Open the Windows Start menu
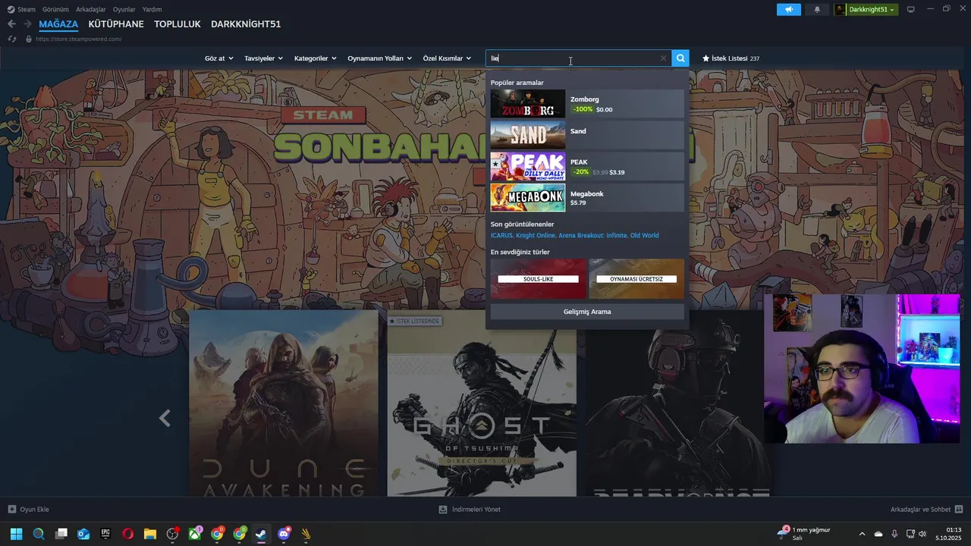971x546 pixels. point(16,534)
